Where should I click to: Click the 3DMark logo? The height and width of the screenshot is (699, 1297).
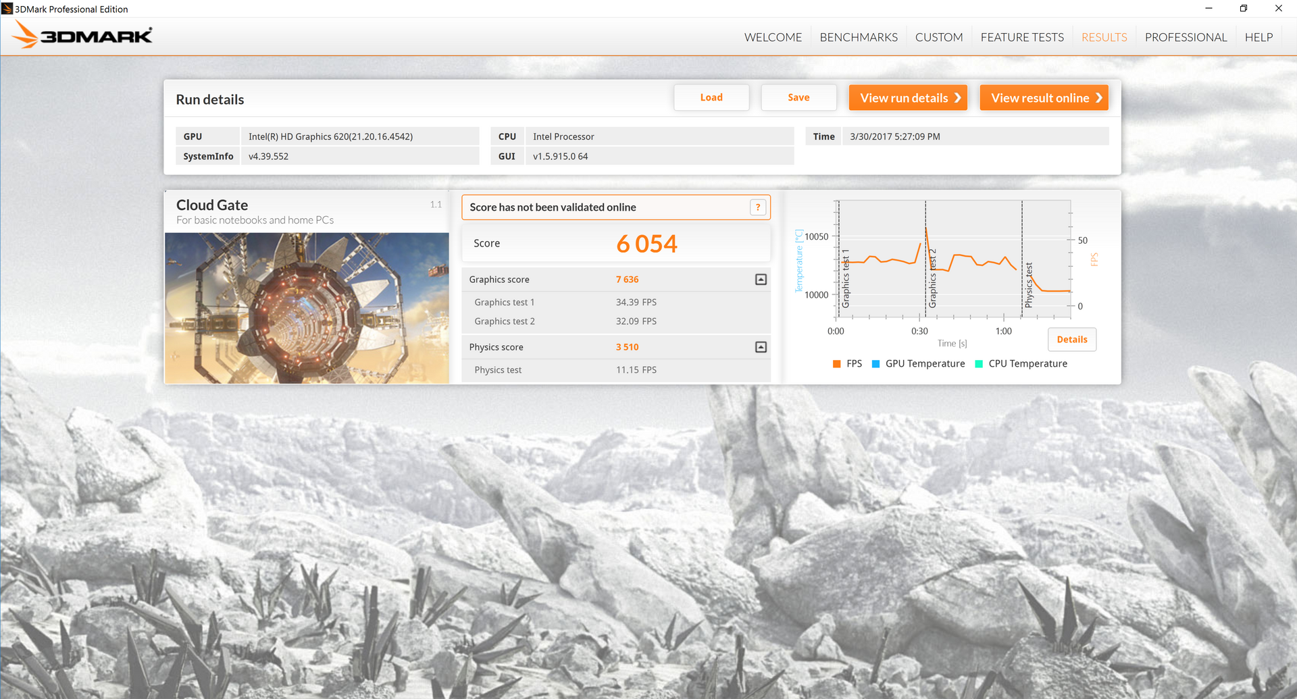pyautogui.click(x=82, y=35)
